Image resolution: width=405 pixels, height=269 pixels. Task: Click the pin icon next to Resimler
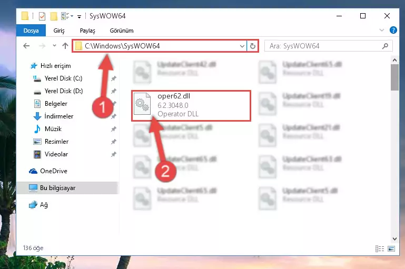point(113,142)
